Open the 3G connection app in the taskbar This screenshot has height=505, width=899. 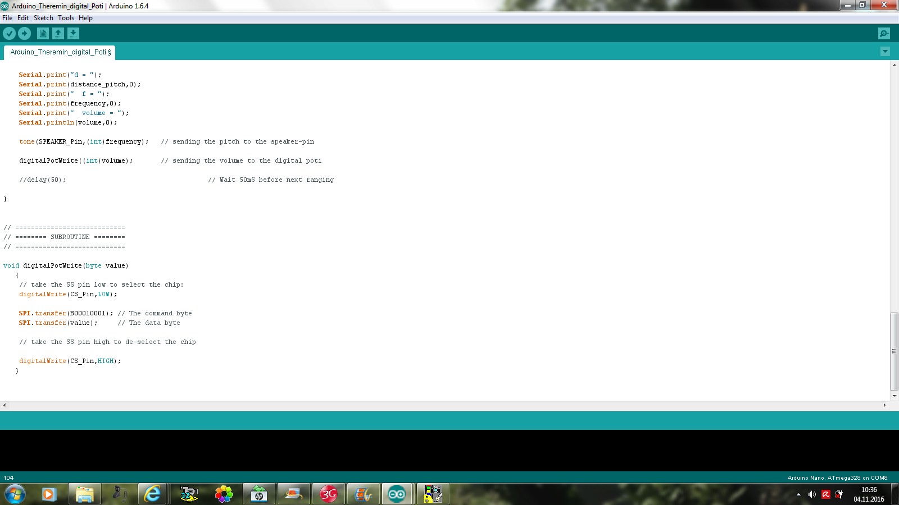pyautogui.click(x=329, y=494)
